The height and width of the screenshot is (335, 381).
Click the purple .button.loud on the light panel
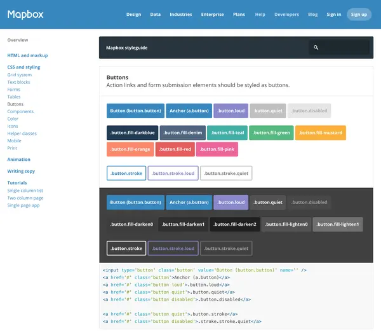pyautogui.click(x=231, y=111)
